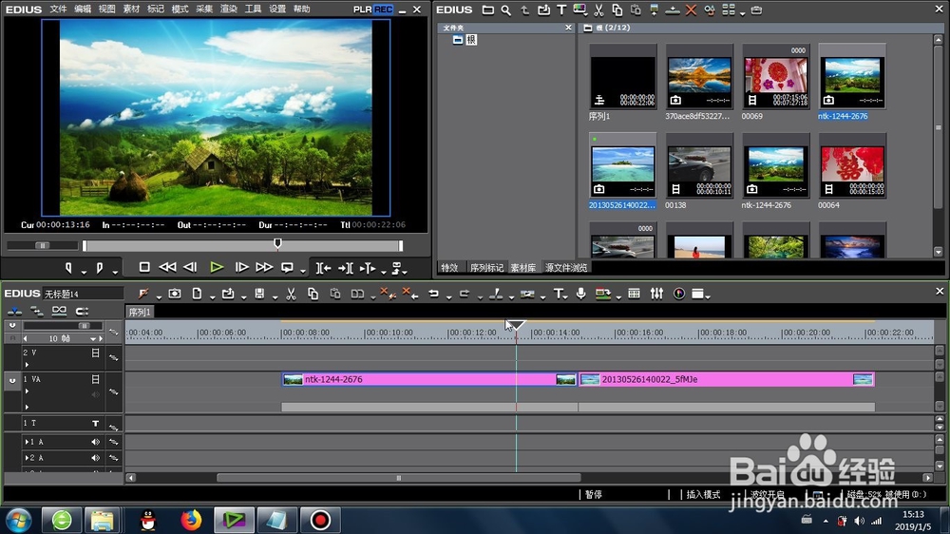
Task: Click the Stop button in preview player
Action: (144, 267)
